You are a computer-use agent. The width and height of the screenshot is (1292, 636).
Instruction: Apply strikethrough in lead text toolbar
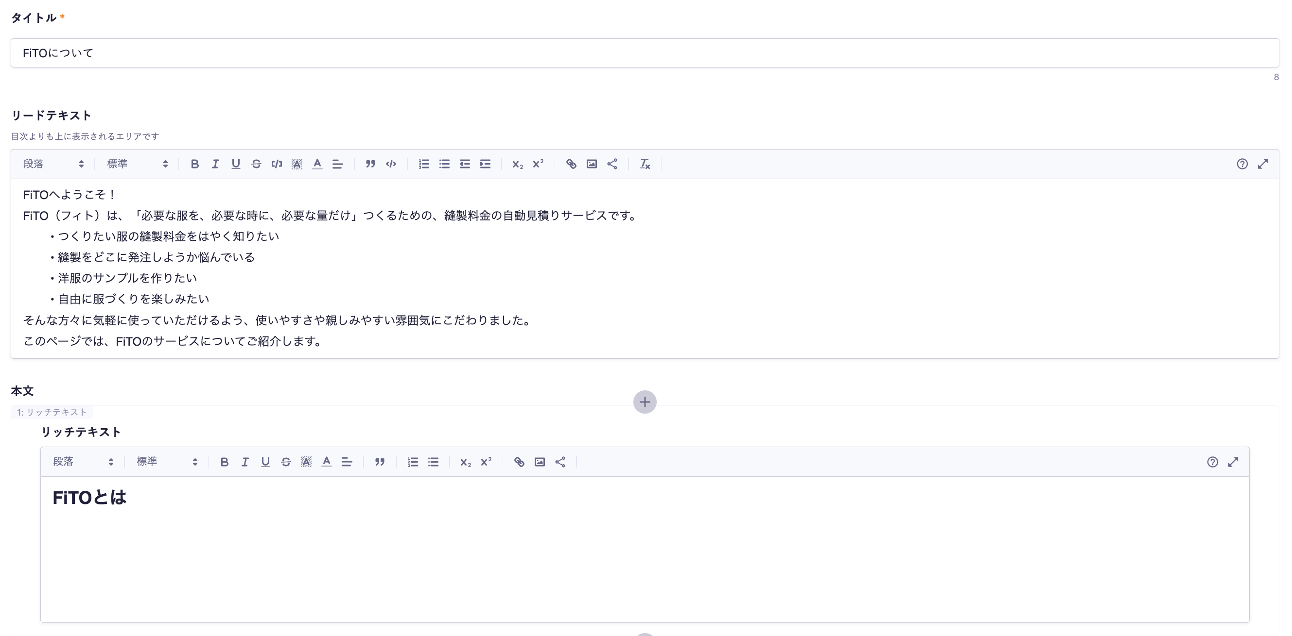coord(256,164)
